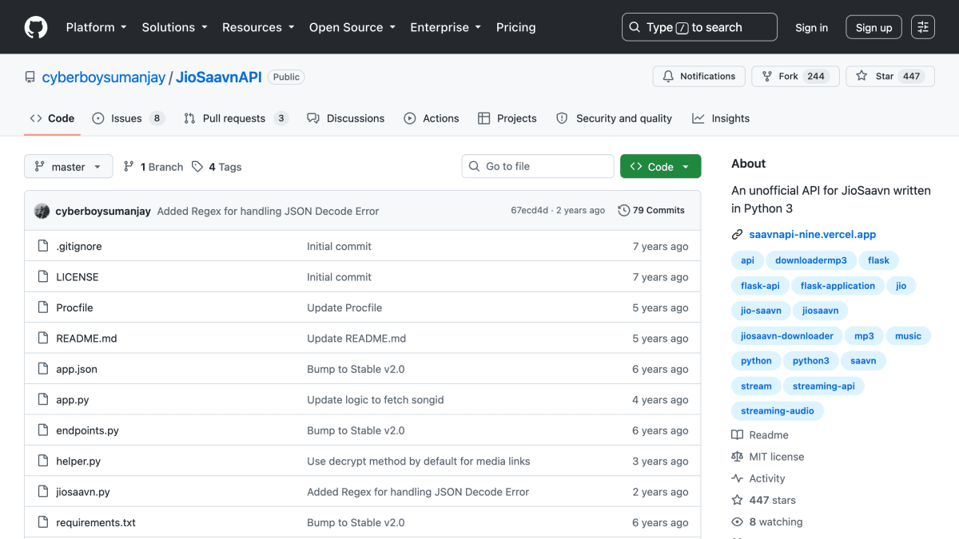Click the file icon for README.md

pos(43,339)
